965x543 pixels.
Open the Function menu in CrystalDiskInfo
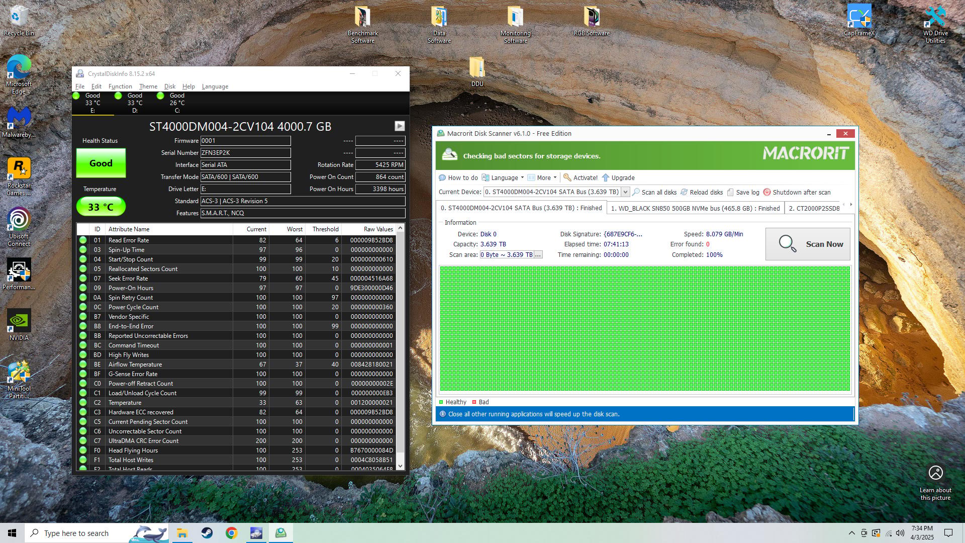[120, 86]
